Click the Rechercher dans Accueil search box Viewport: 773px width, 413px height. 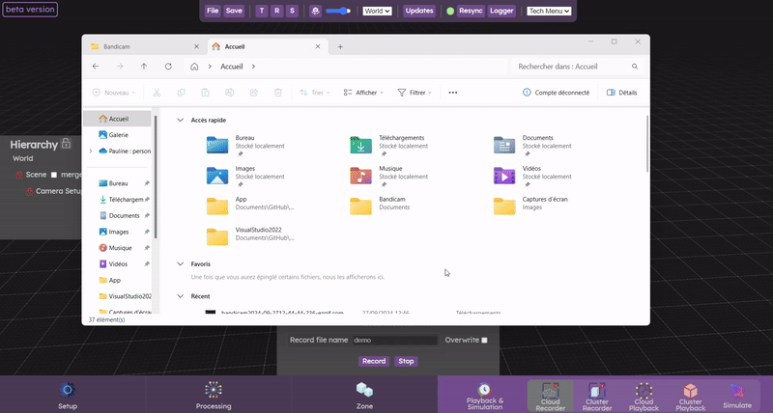(577, 67)
